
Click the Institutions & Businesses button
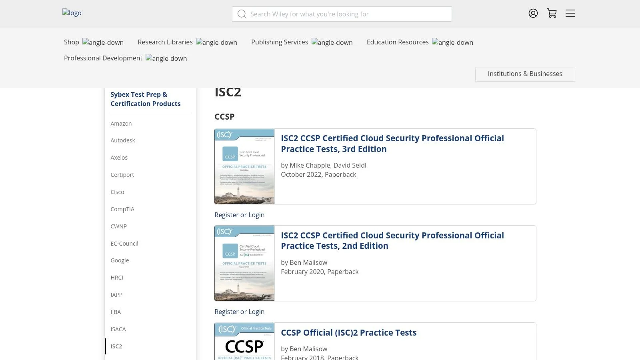tap(525, 74)
